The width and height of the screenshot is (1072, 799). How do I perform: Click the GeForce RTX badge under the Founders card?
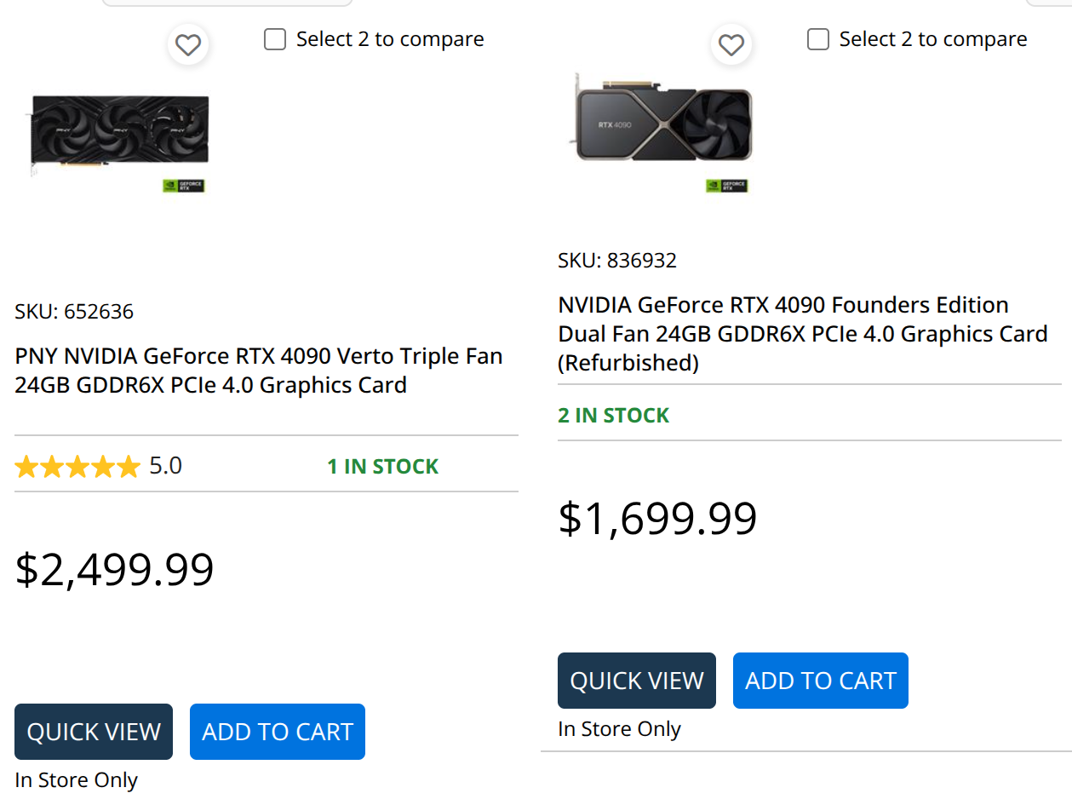pyautogui.click(x=727, y=185)
